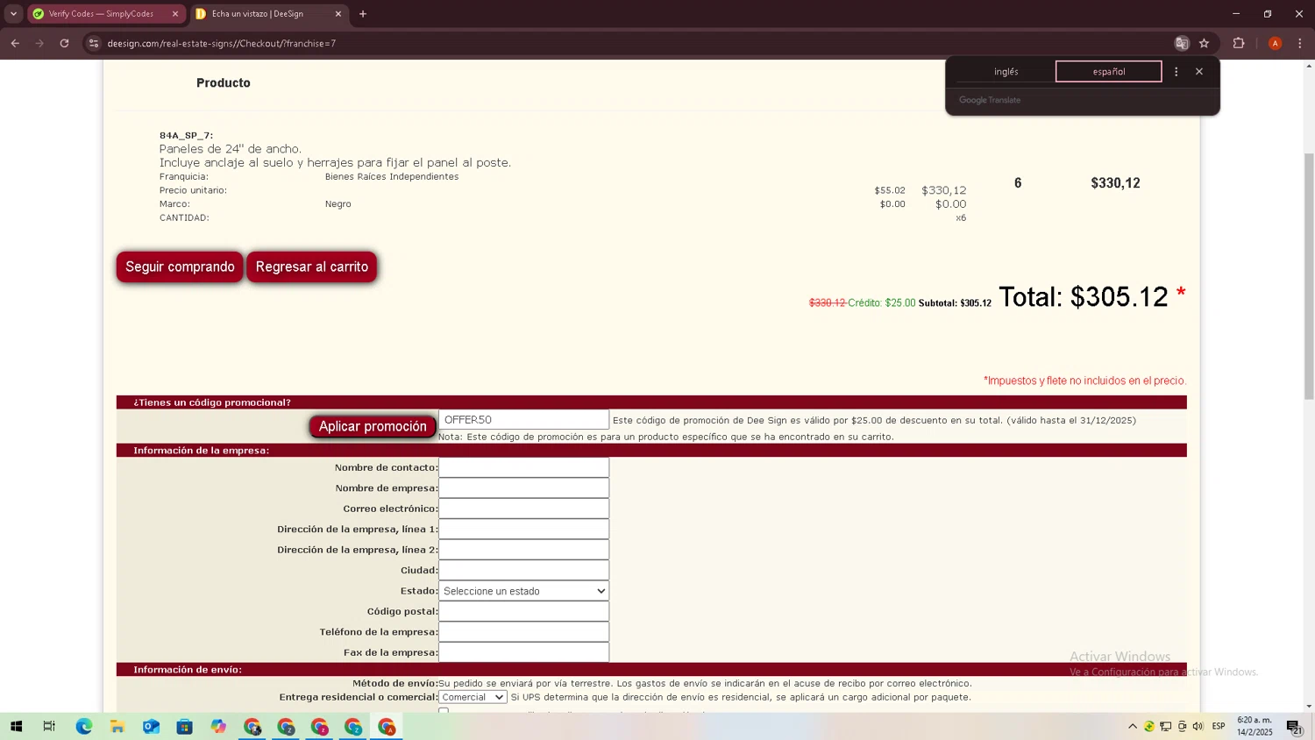Click the Producto column heading
The height and width of the screenshot is (740, 1315).
click(x=224, y=82)
